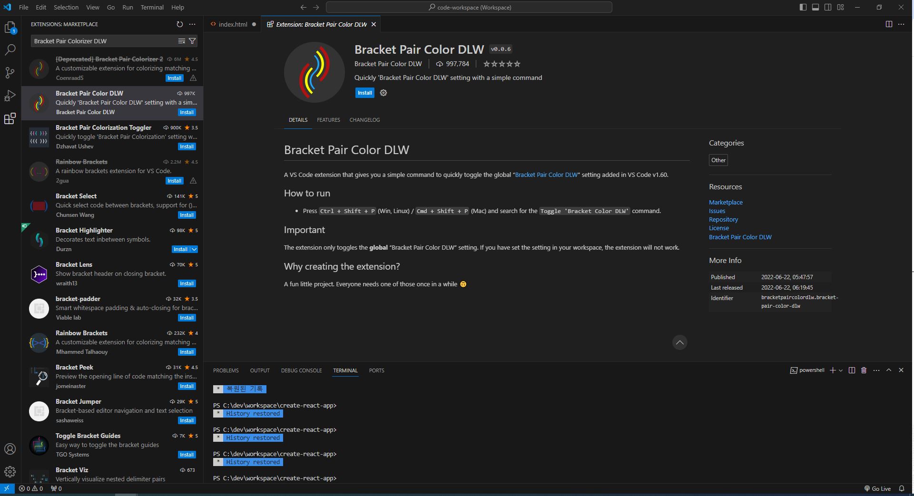Select powershell terminal instance label
914x496 pixels.
click(x=807, y=370)
